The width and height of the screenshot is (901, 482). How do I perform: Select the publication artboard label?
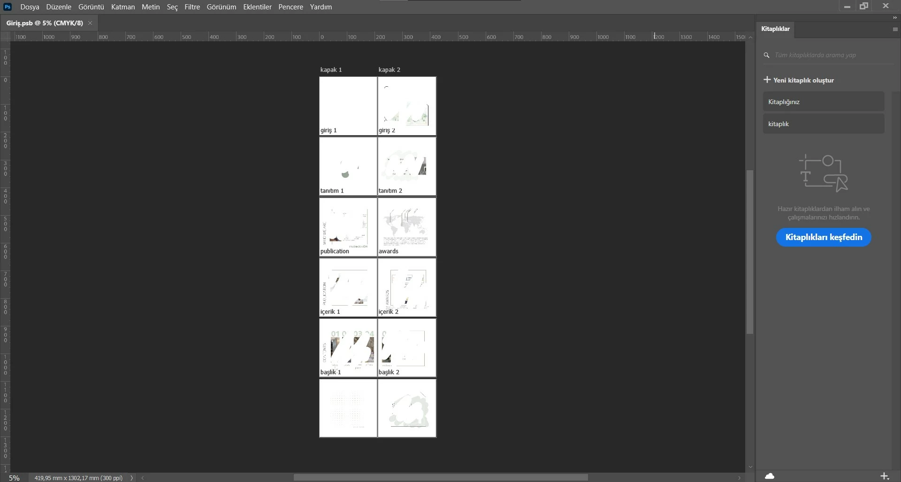pos(335,251)
